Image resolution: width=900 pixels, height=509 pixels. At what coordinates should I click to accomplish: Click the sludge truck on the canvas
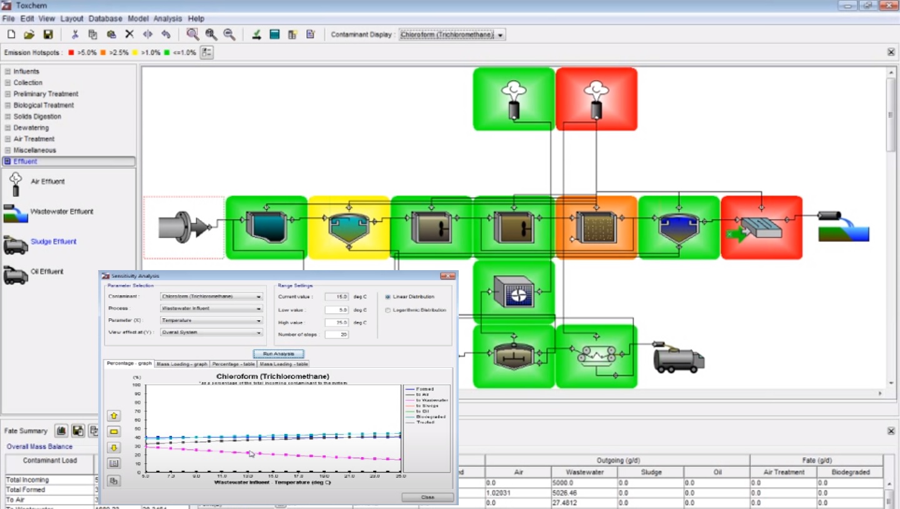point(679,358)
